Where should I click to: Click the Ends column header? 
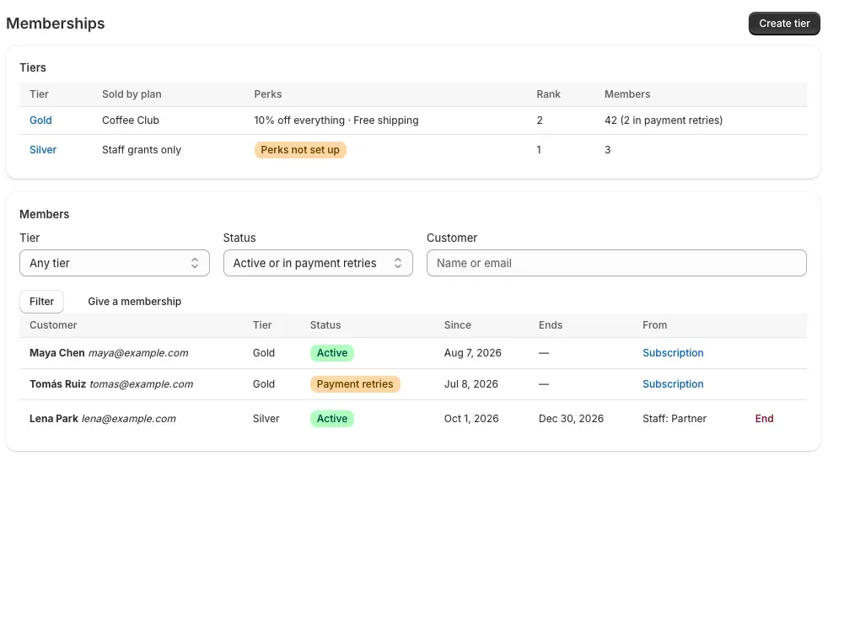(551, 325)
